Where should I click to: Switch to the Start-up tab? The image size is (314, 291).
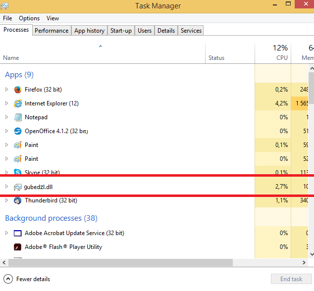coord(121,30)
